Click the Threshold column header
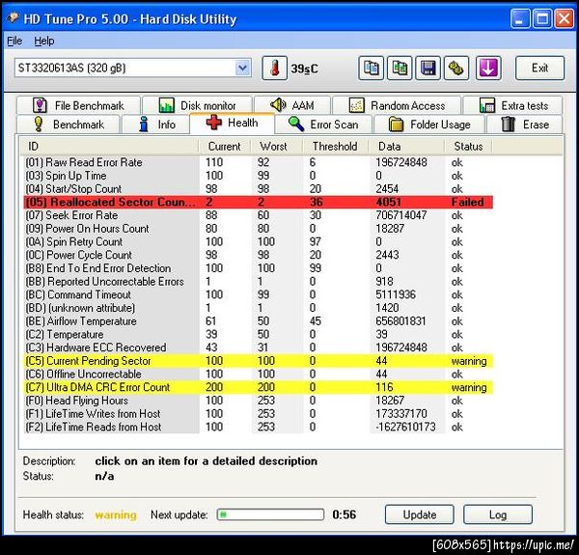The height and width of the screenshot is (555, 579). (335, 146)
